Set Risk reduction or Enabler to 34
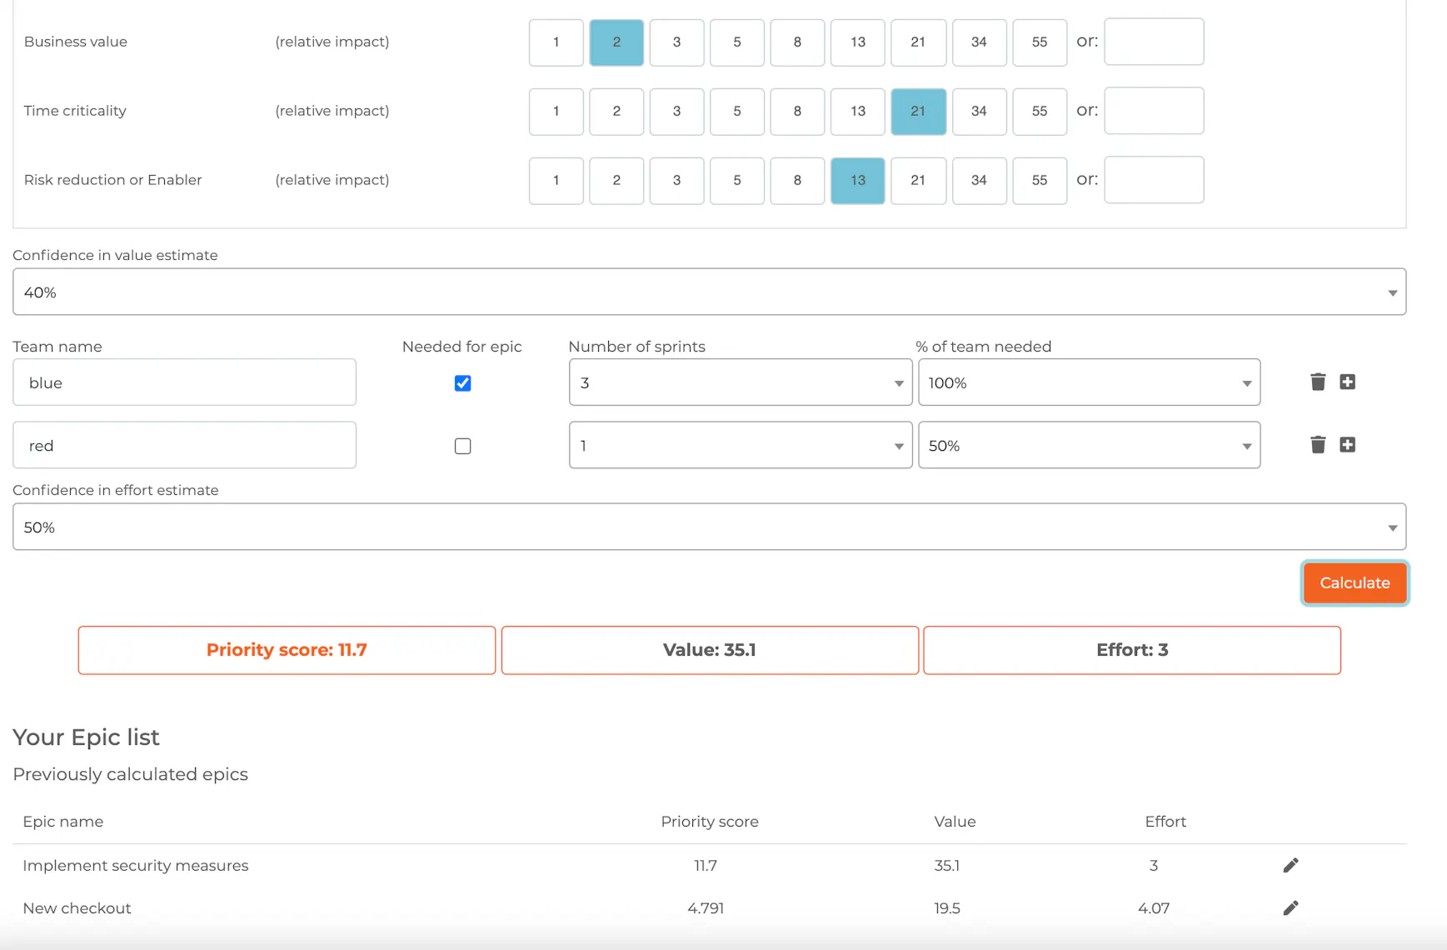1447x950 pixels. click(x=979, y=180)
